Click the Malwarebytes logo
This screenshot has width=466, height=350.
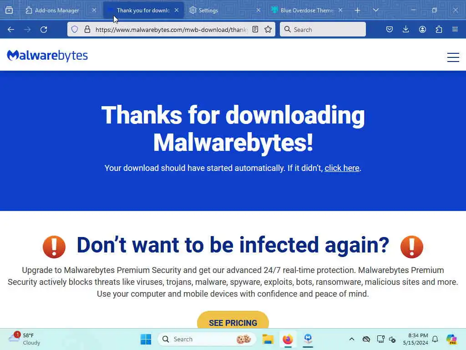tap(47, 56)
